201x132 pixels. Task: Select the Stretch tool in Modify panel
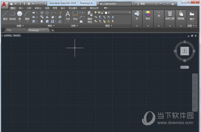tap(42, 21)
